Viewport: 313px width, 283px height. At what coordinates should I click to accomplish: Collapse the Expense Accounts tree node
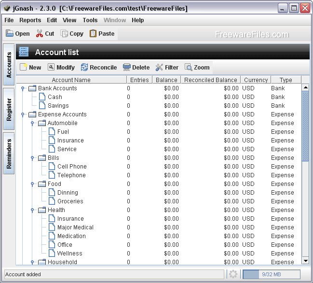pyautogui.click(x=23, y=114)
